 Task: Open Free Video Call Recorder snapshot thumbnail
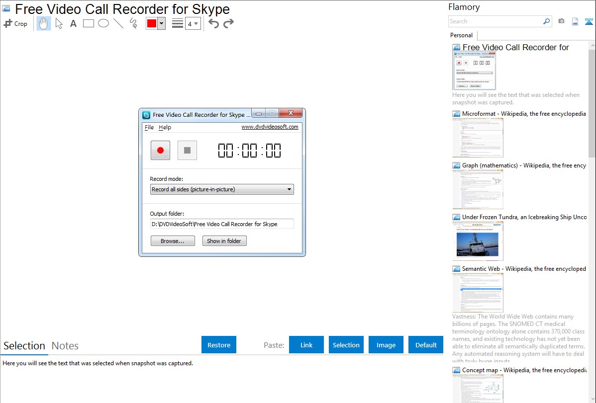point(474,71)
